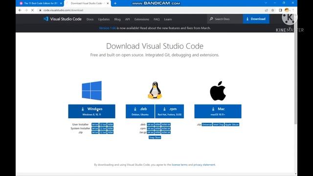This screenshot has height=176, width=313.
Task: Download Windows .zip 64 bit
Action: coord(95,132)
